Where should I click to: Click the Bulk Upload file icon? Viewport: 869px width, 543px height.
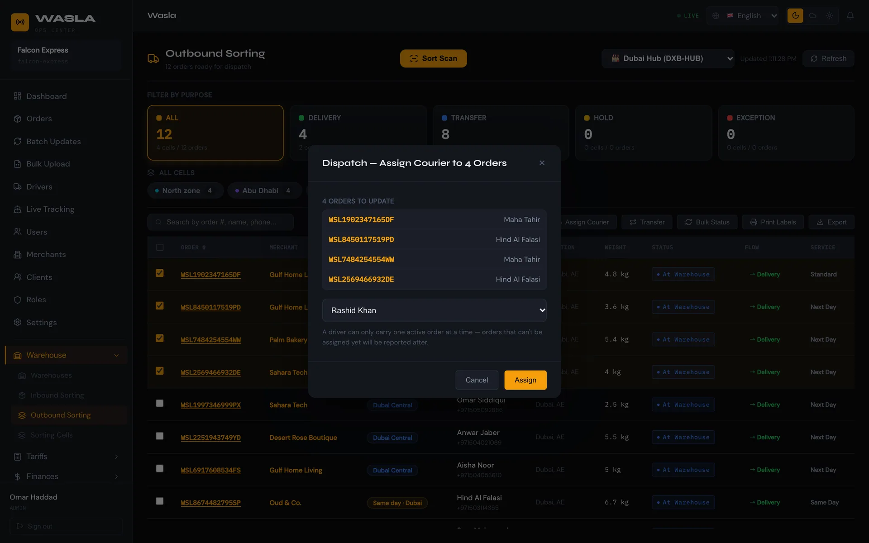pyautogui.click(x=18, y=164)
